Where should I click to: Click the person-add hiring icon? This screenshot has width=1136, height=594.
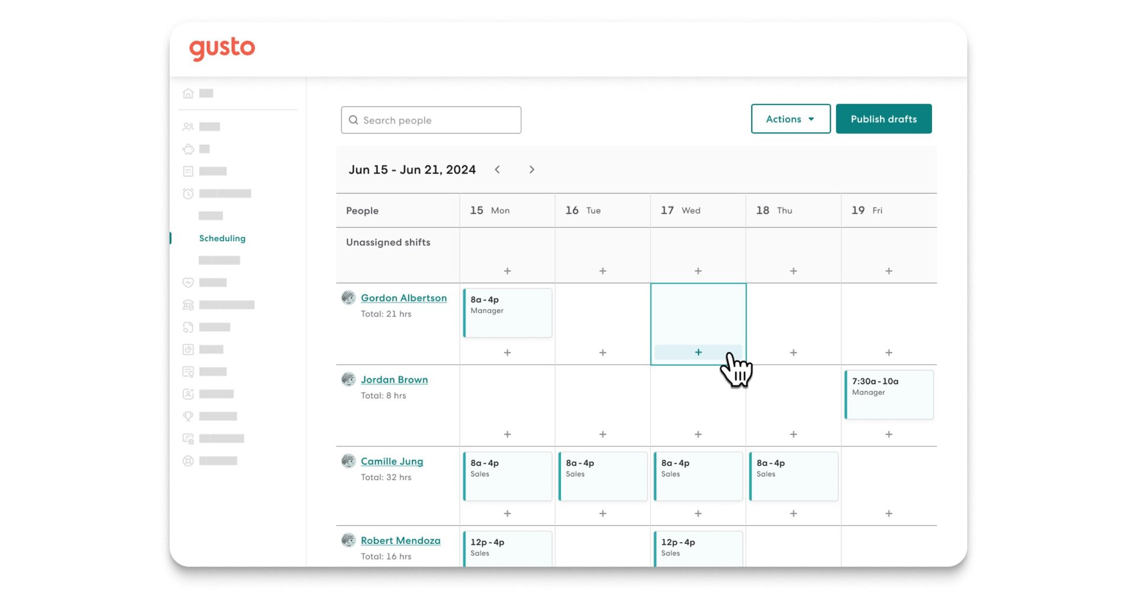[x=188, y=394]
